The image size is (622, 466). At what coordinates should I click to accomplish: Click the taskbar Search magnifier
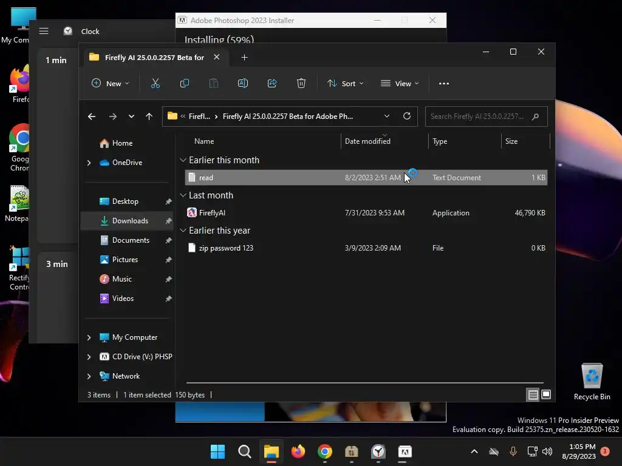tap(244, 451)
